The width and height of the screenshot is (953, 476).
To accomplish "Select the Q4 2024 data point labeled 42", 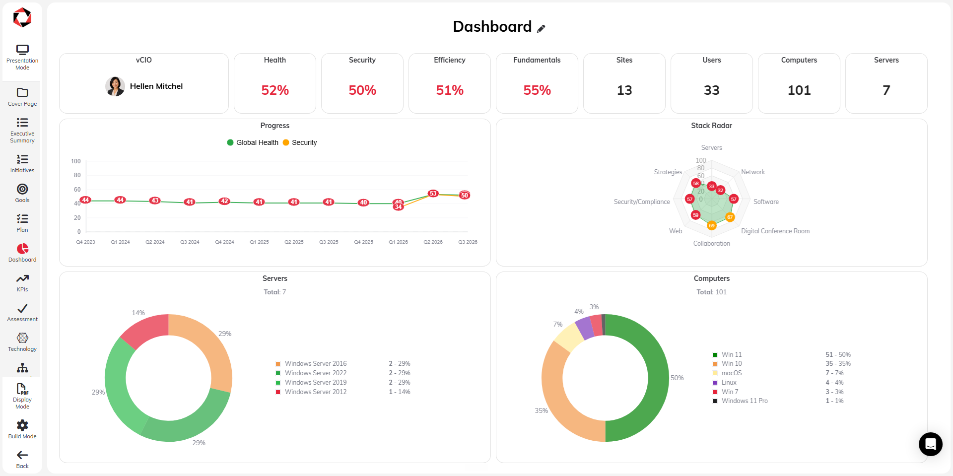I will point(224,201).
